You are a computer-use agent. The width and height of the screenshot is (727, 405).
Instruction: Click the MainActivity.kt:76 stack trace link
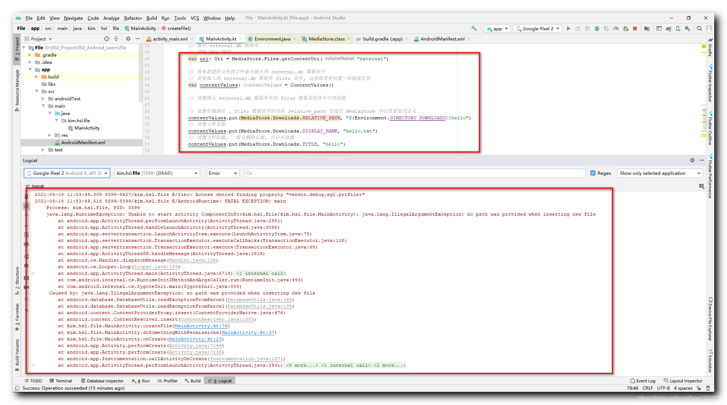201,326
